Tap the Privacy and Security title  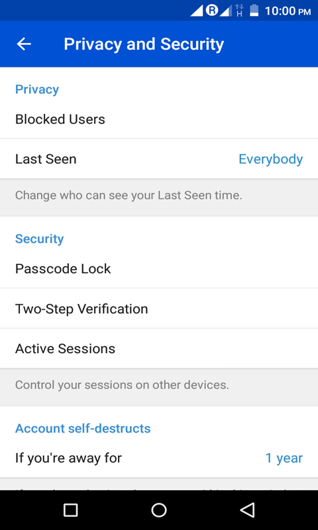click(144, 44)
